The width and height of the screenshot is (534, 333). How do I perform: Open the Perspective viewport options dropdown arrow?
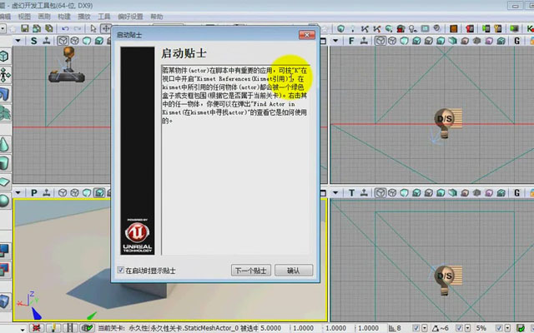[18, 193]
